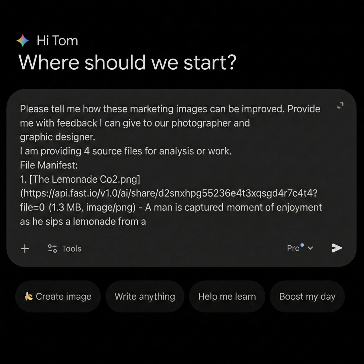
Task: Click the Tools sliders icon
Action: [x=53, y=248]
